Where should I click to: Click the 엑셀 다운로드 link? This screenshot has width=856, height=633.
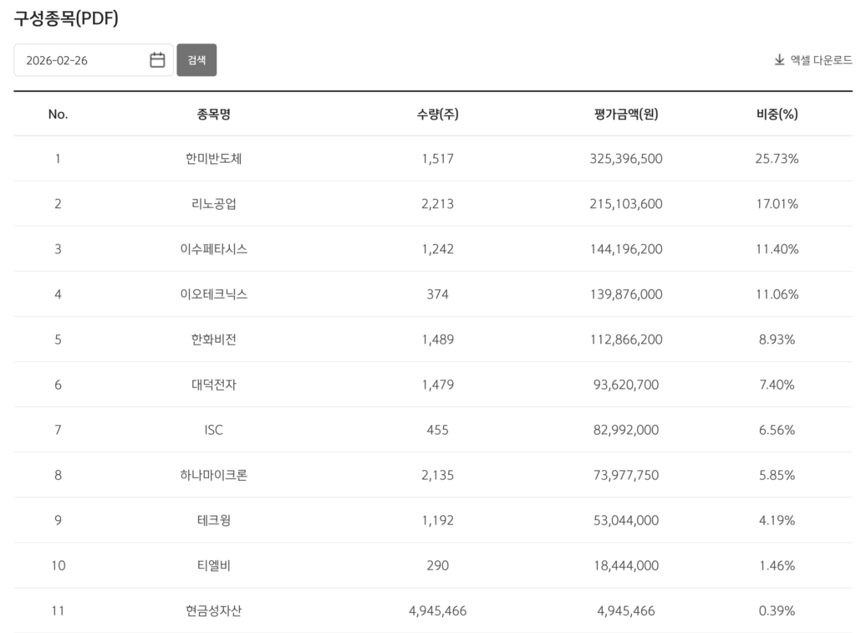[821, 60]
